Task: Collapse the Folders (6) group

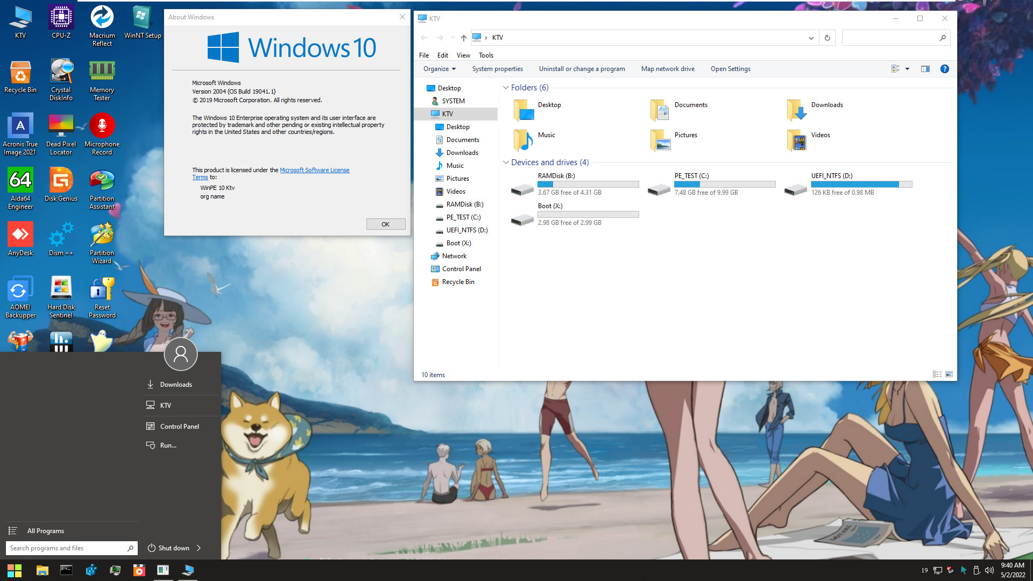Action: [505, 87]
